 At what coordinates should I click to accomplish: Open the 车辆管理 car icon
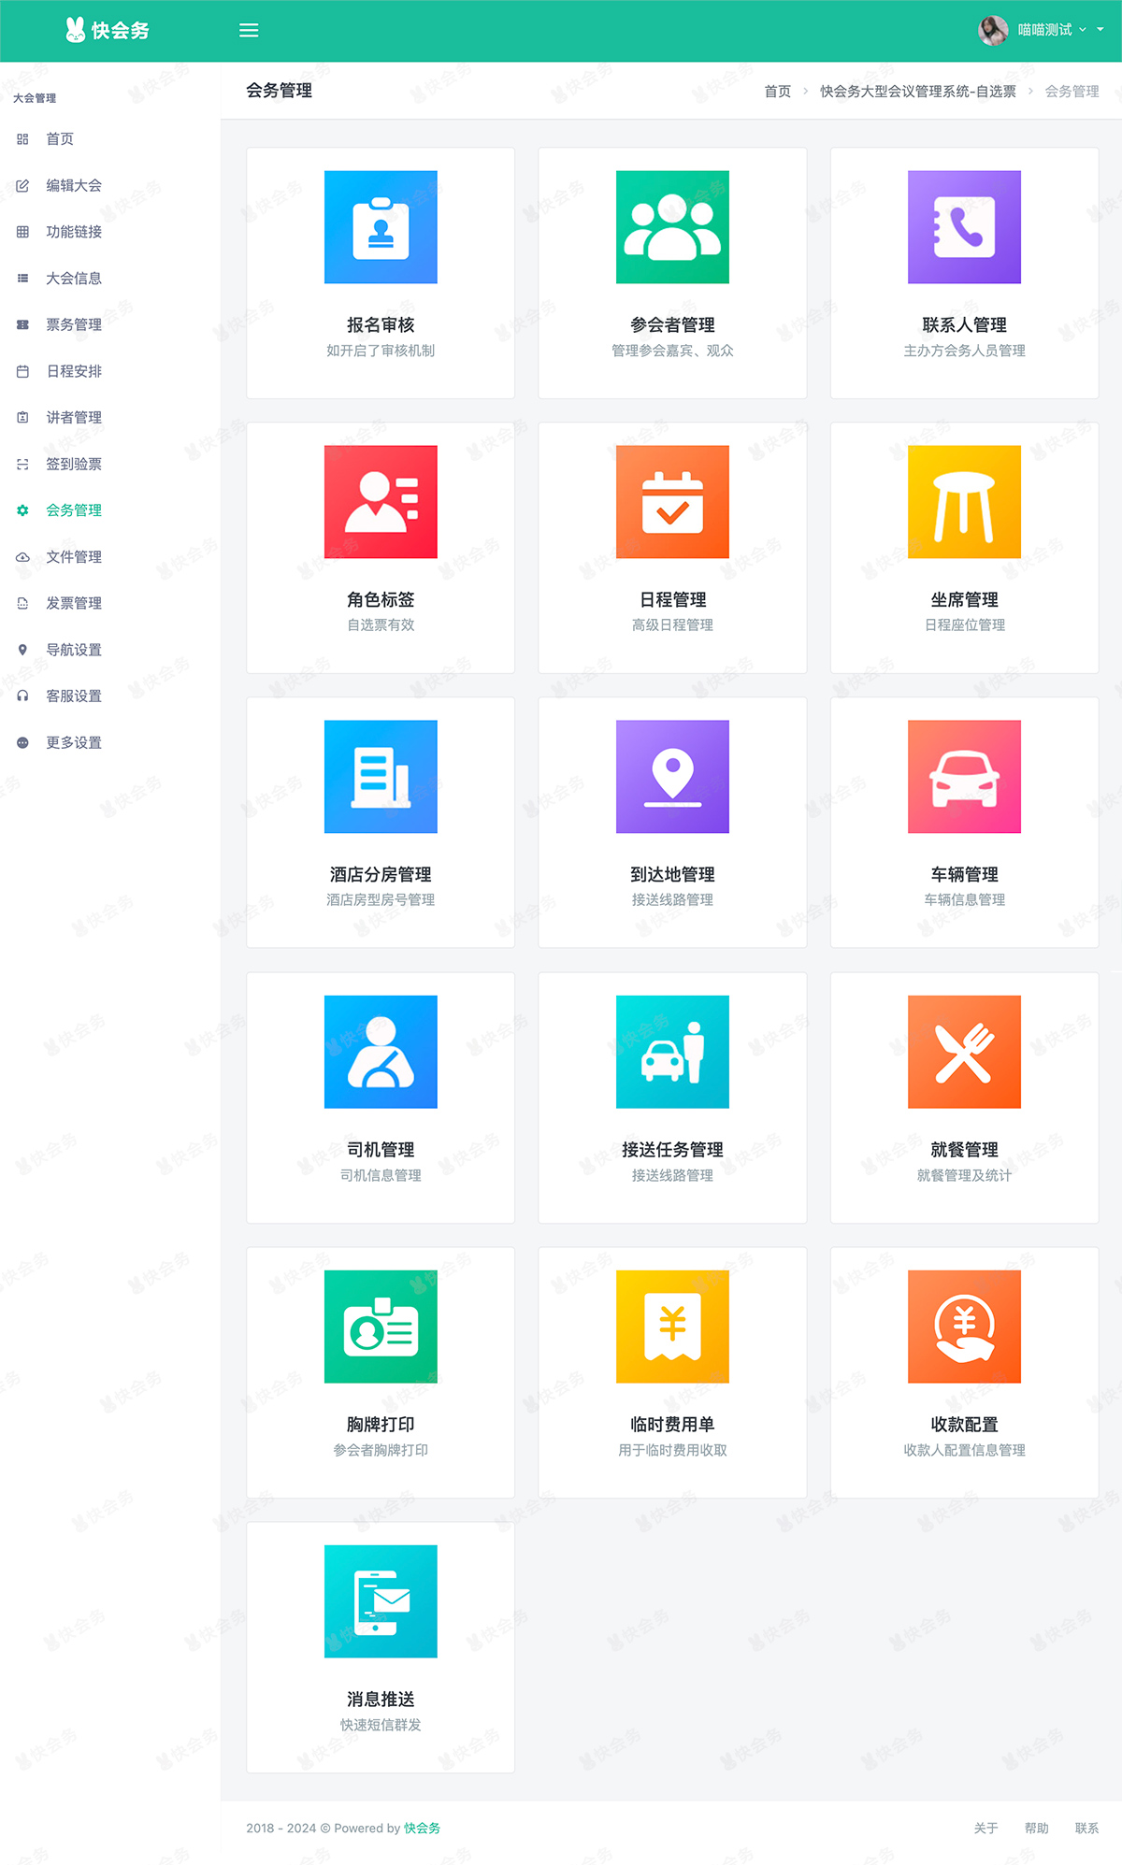964,777
